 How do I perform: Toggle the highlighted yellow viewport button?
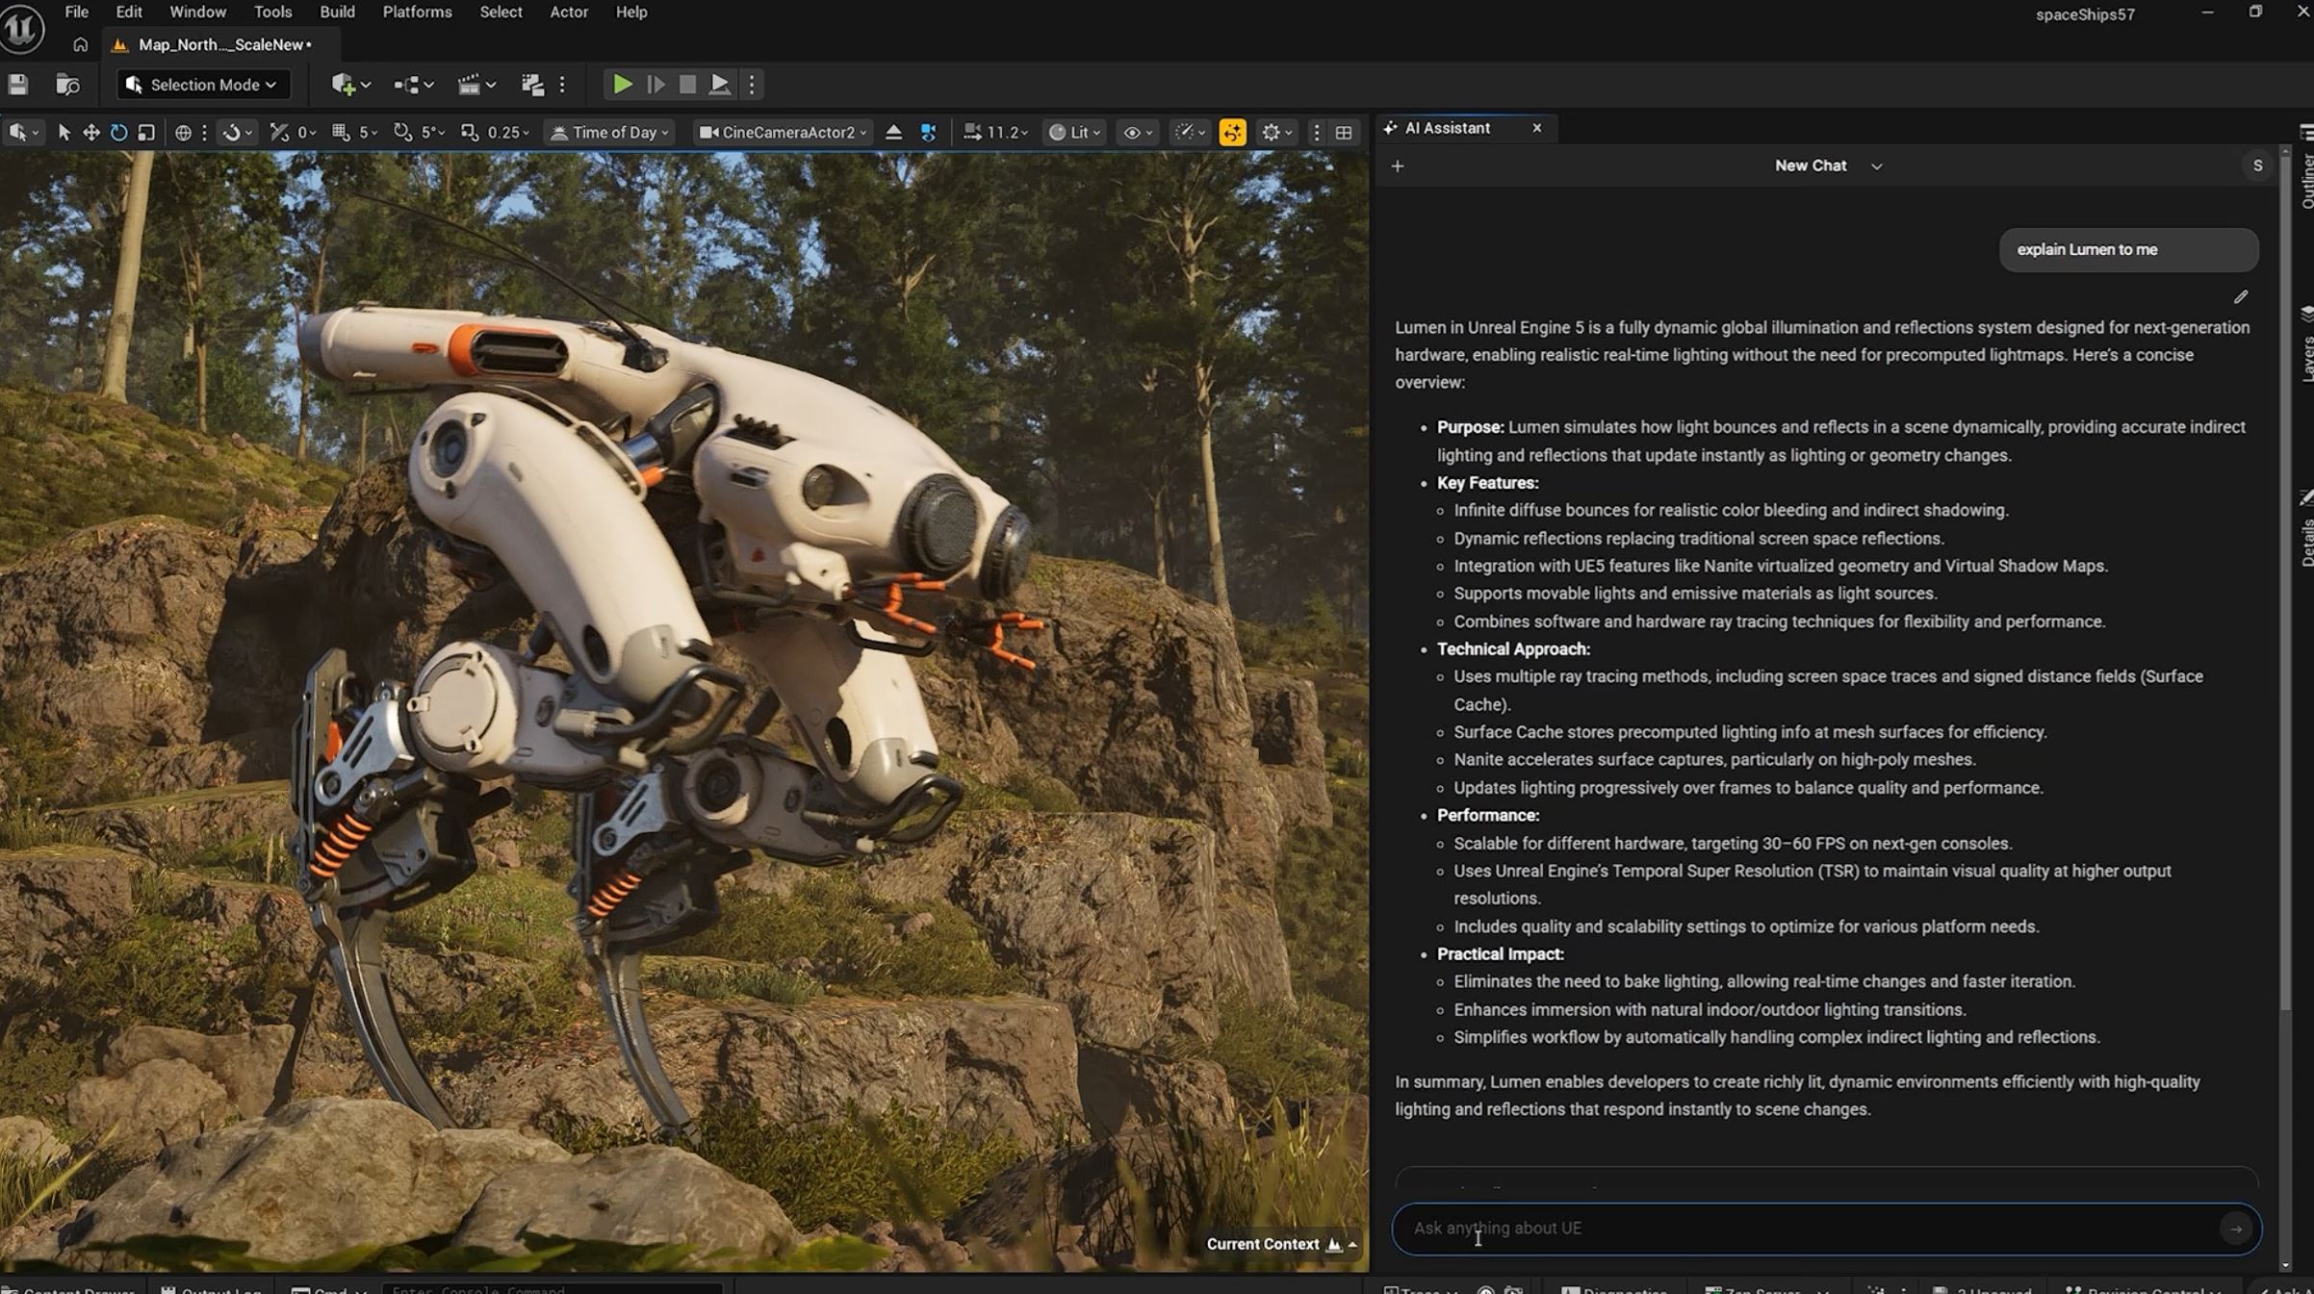coord(1232,133)
